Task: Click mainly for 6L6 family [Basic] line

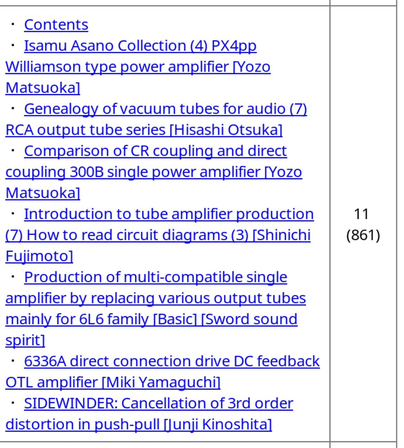Action: (151, 319)
